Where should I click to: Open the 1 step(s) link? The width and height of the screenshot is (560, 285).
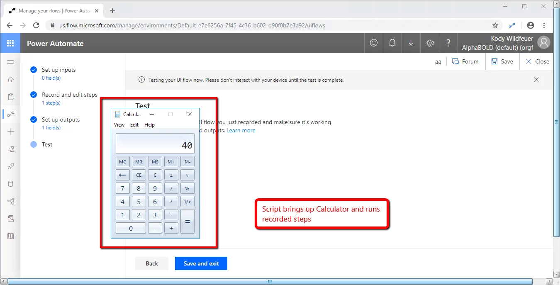click(51, 103)
